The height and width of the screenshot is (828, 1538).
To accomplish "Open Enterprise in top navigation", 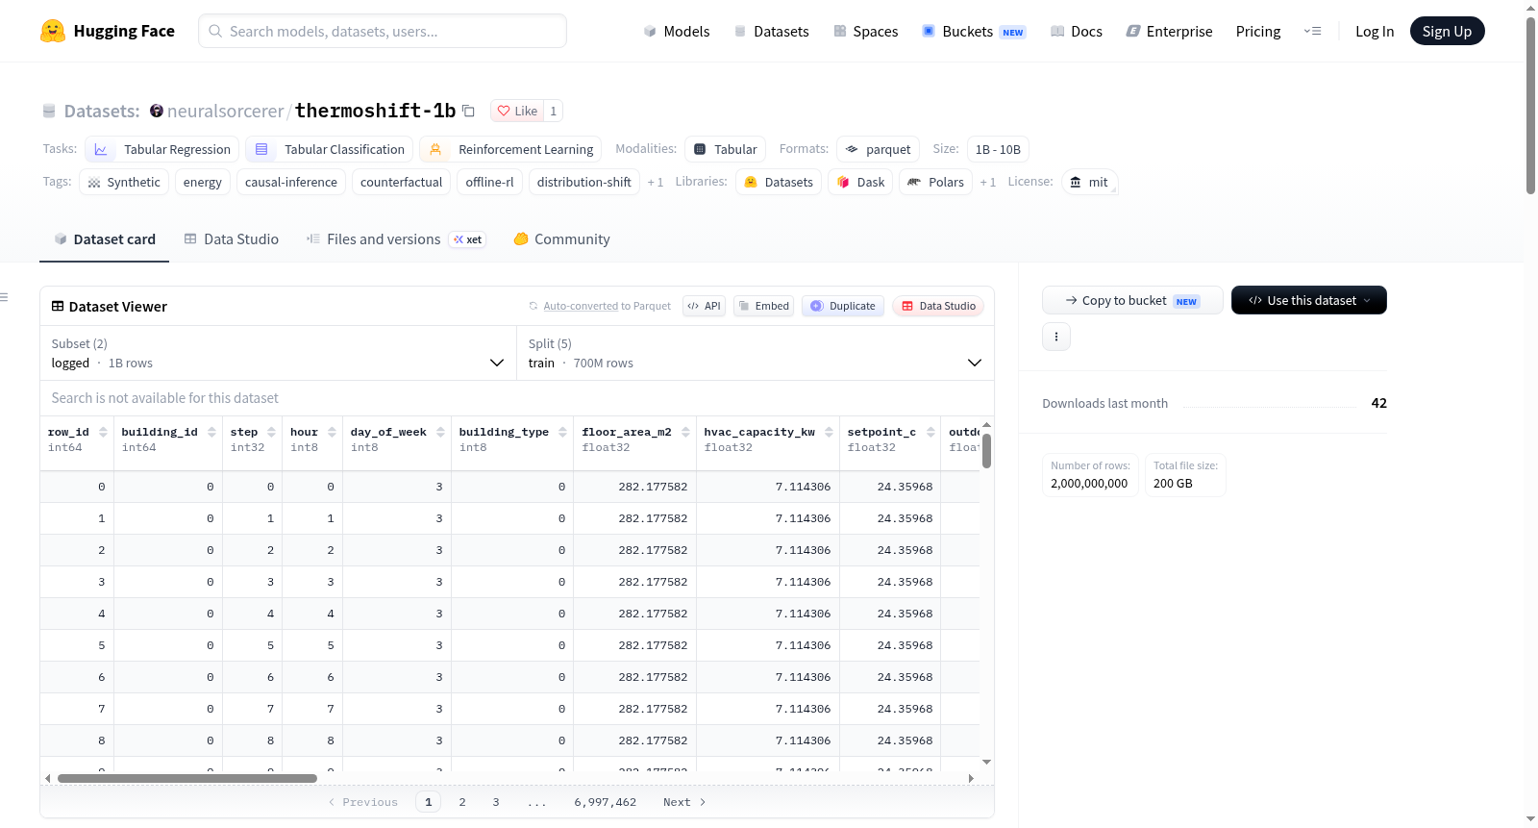I will tap(1169, 31).
